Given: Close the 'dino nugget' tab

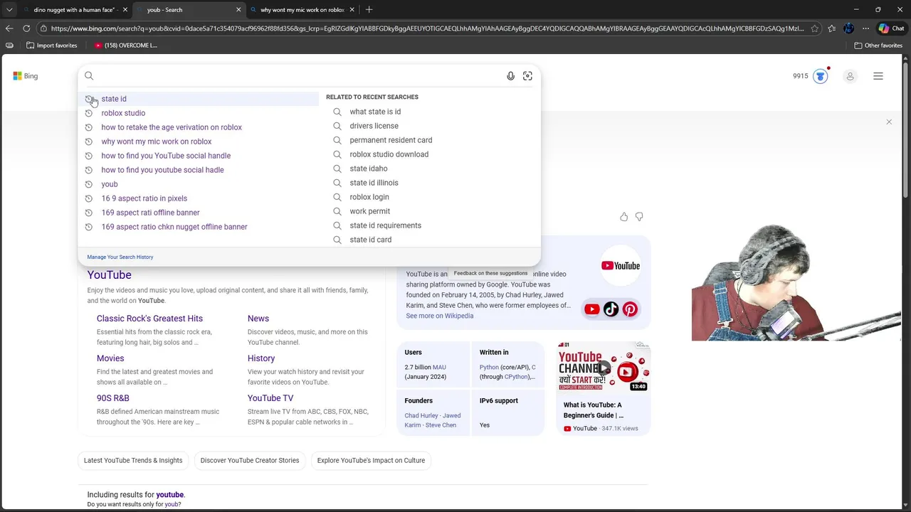Looking at the screenshot, I should tap(125, 10).
